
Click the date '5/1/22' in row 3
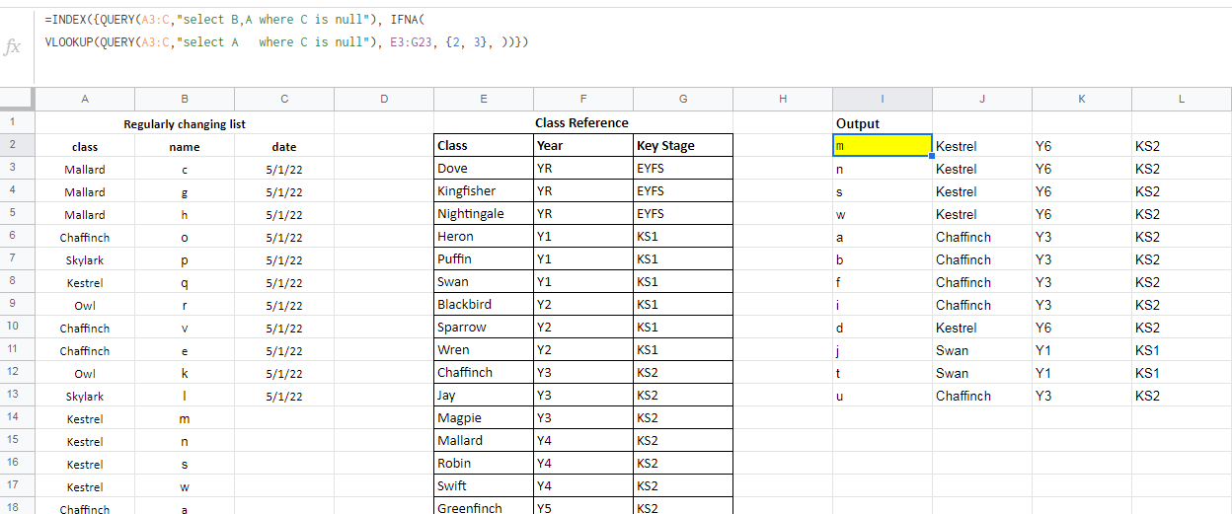284,169
